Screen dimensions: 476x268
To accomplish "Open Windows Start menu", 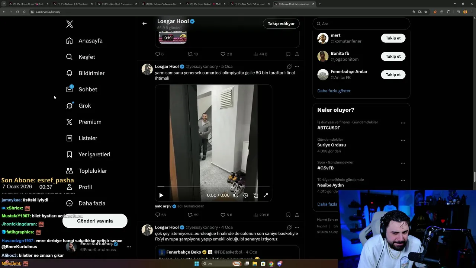I will [x=197, y=264].
